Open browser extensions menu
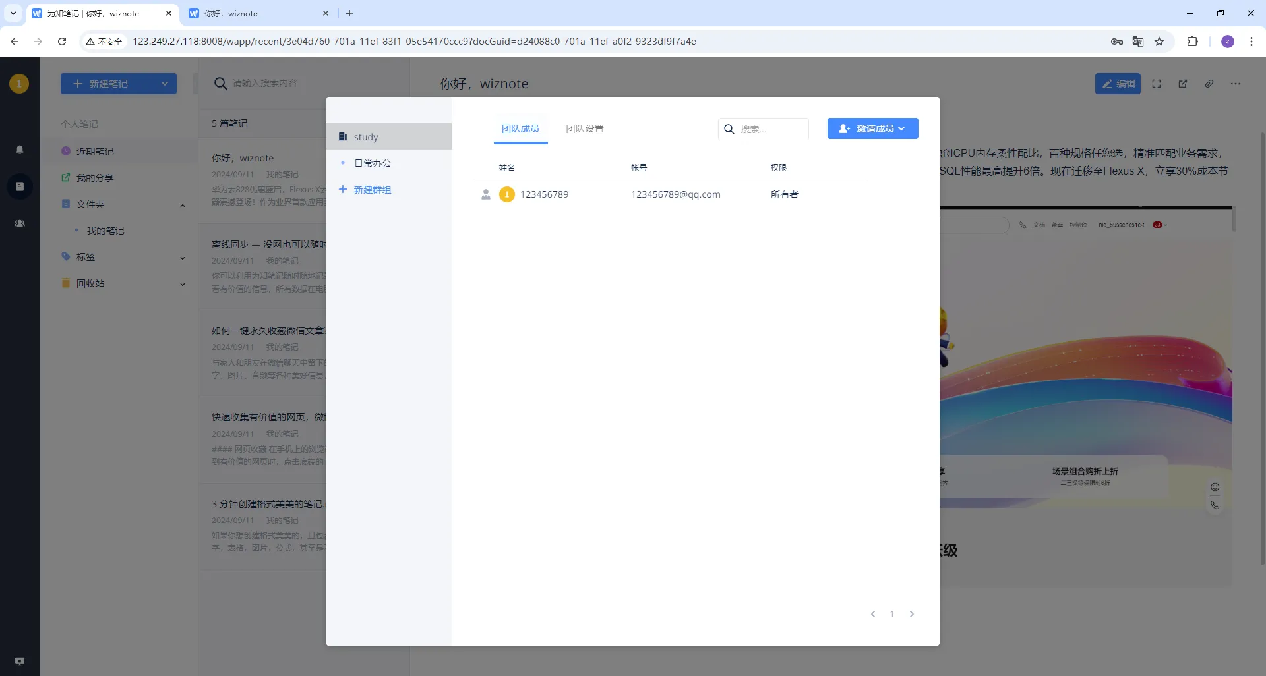The width and height of the screenshot is (1266, 676). pyautogui.click(x=1192, y=42)
